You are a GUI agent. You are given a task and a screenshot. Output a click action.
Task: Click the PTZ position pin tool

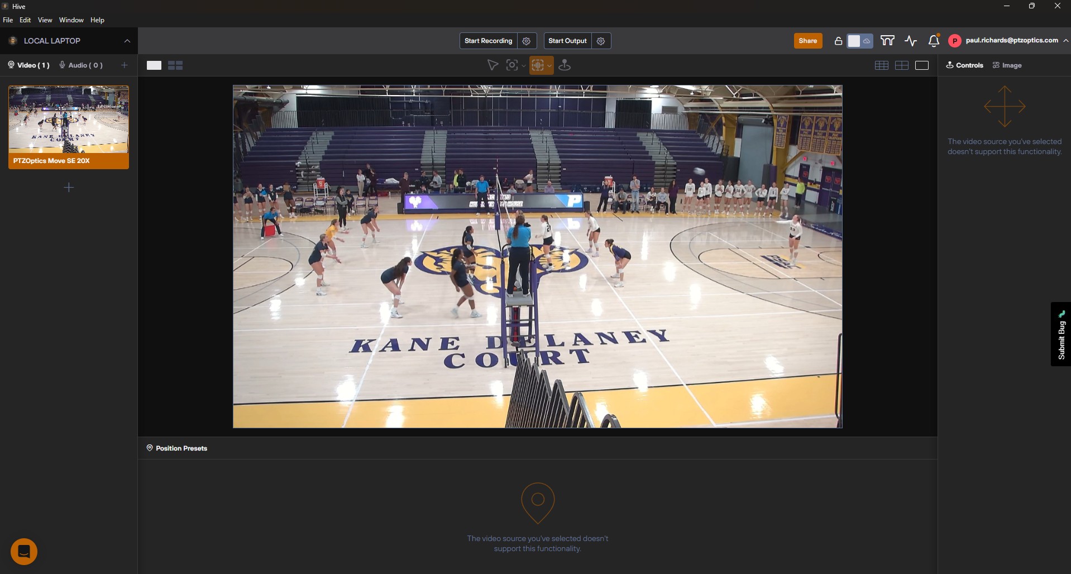(x=564, y=65)
